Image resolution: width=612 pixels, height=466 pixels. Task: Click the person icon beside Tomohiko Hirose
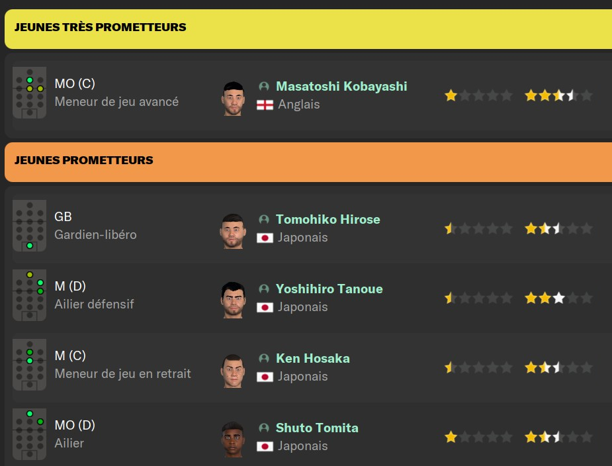[x=264, y=220]
